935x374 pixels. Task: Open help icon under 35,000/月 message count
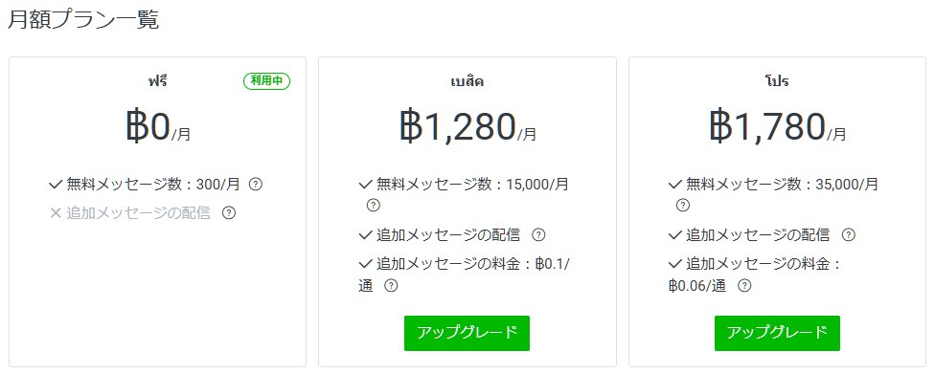point(683,206)
